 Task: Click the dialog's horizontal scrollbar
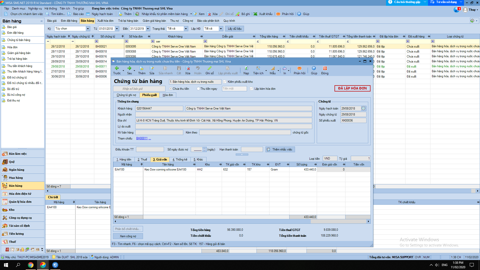click(x=212, y=221)
